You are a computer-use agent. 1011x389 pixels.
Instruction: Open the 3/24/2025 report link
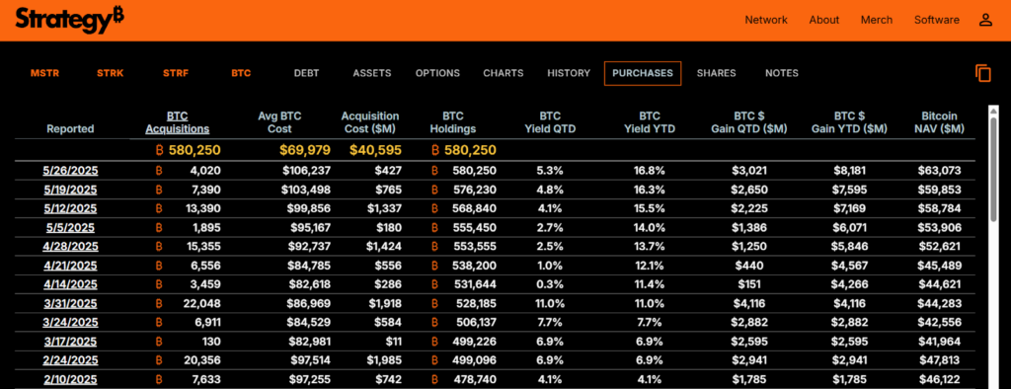(70, 322)
